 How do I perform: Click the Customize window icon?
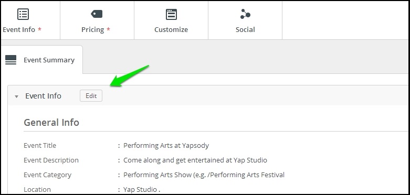[171, 14]
